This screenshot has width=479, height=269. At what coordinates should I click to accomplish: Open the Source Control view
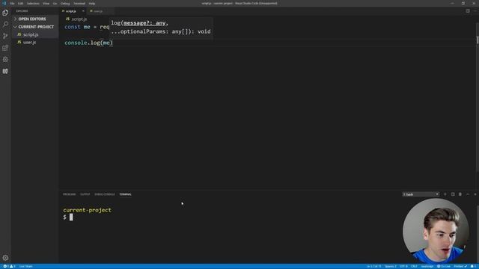(x=5, y=36)
